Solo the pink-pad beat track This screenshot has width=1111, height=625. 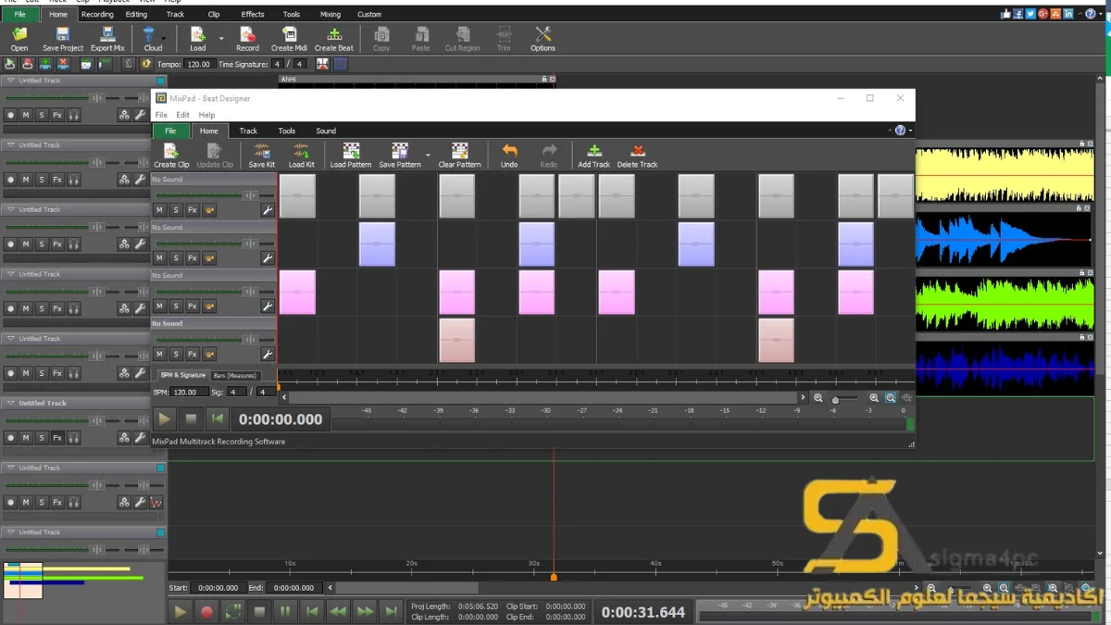pyautogui.click(x=176, y=306)
